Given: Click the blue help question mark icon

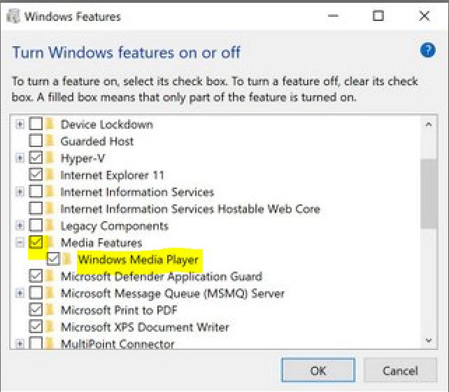Looking at the screenshot, I should click(427, 50).
